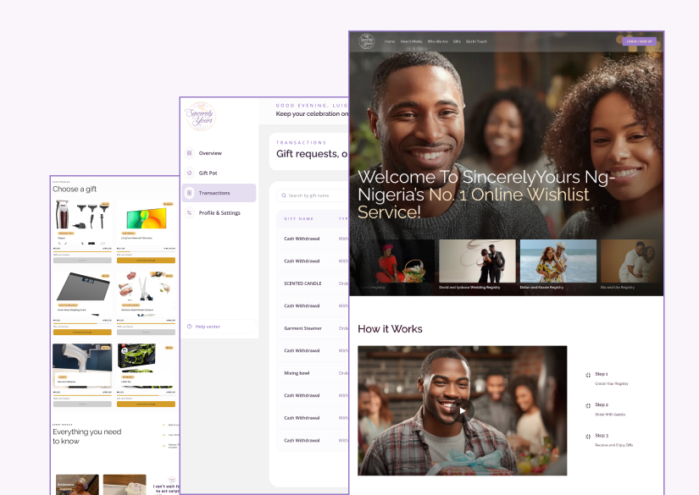Image resolution: width=699 pixels, height=495 pixels.
Task: Click the circular logo in the homepage navbar
Action: (x=366, y=41)
